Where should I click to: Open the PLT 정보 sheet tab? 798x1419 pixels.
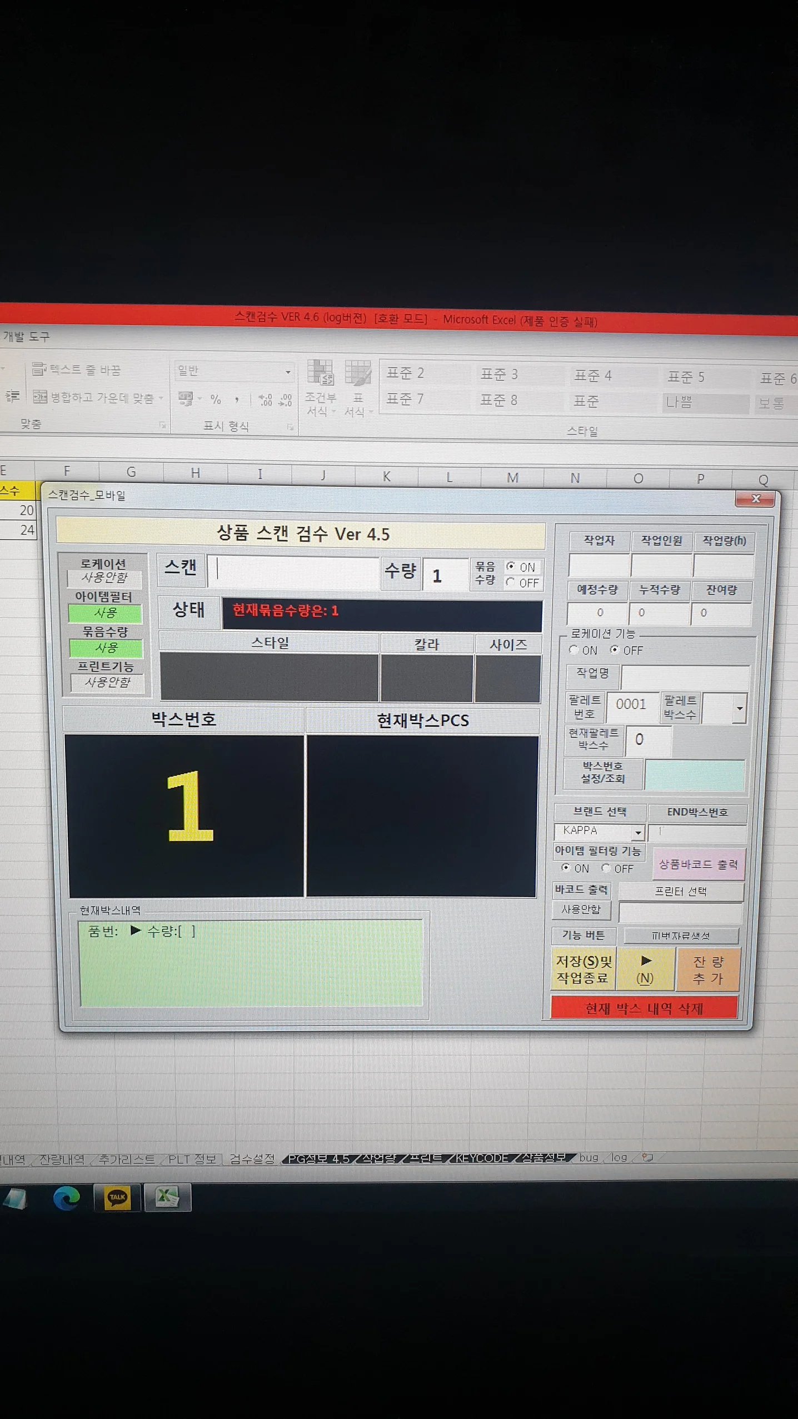coord(192,1159)
